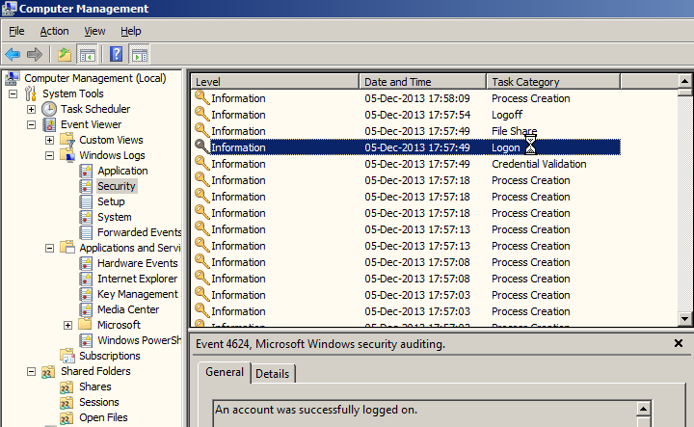
Task: Click the Event Viewer icon in tree
Action: [x=49, y=124]
